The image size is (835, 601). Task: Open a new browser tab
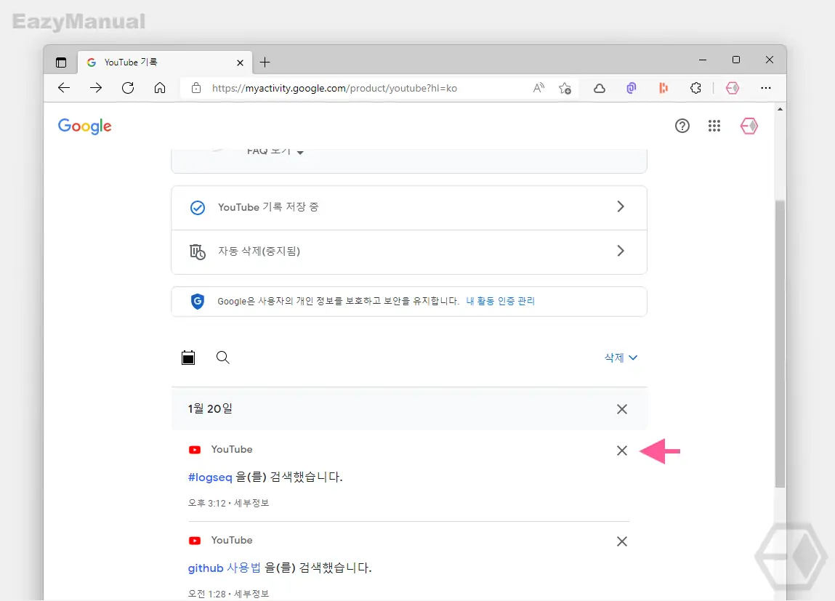(265, 62)
